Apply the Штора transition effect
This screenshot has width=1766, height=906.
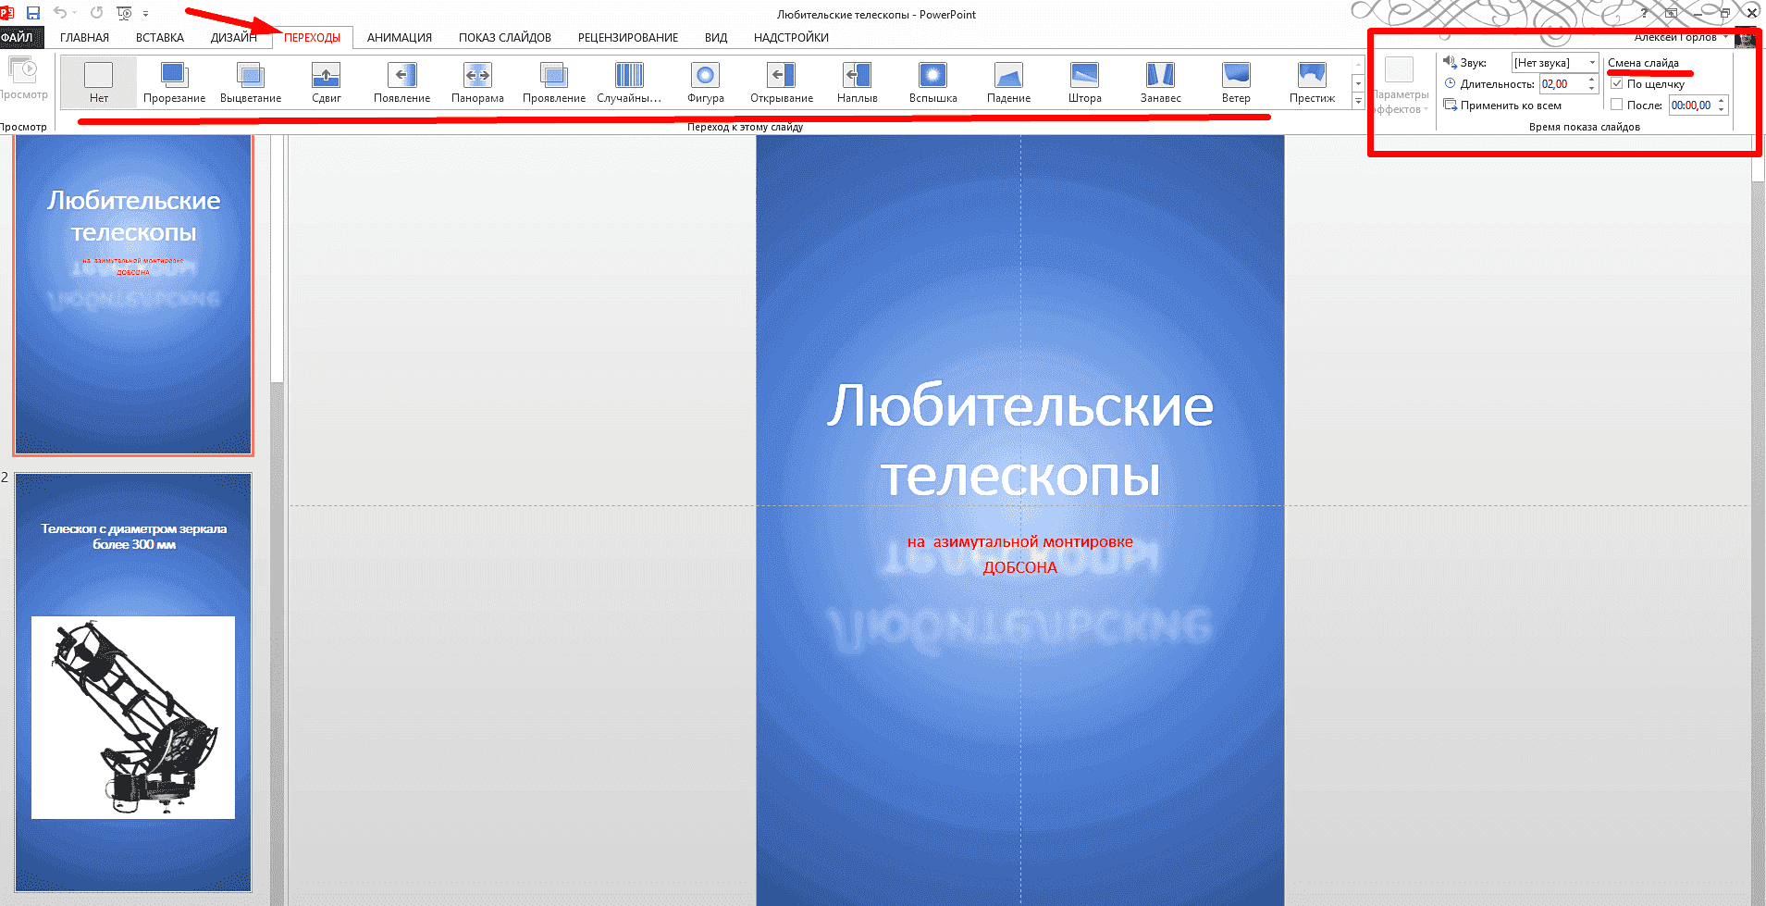pyautogui.click(x=1083, y=81)
